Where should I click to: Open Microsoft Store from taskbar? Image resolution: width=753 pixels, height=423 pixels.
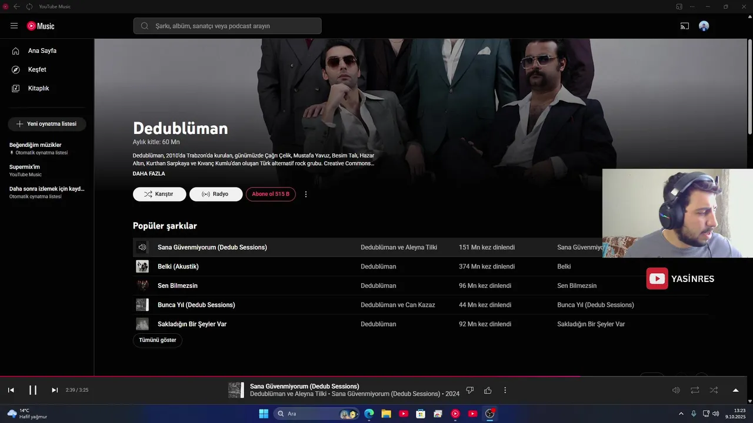point(421,414)
